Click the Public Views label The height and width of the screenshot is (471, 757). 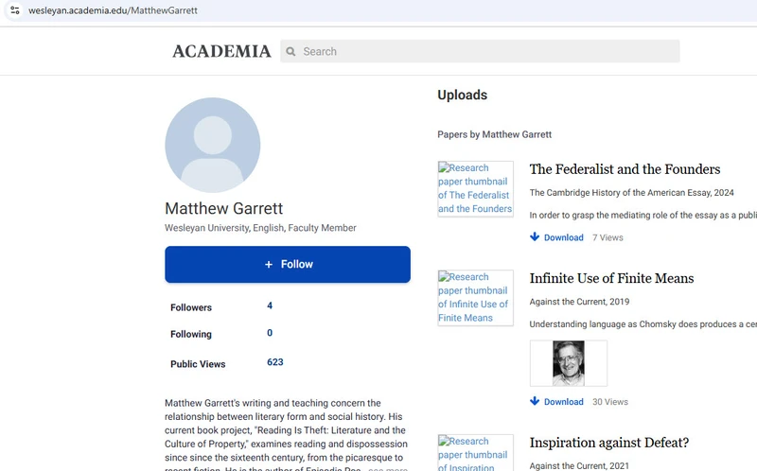click(198, 364)
